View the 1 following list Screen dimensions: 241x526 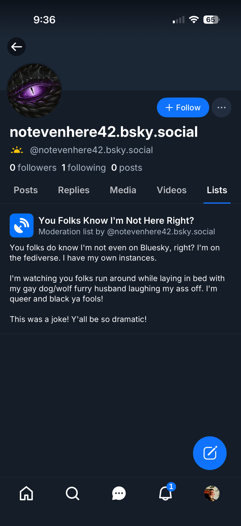84,168
